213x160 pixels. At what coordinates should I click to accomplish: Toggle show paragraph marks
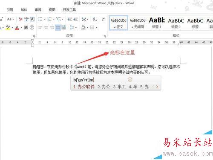[104, 19]
